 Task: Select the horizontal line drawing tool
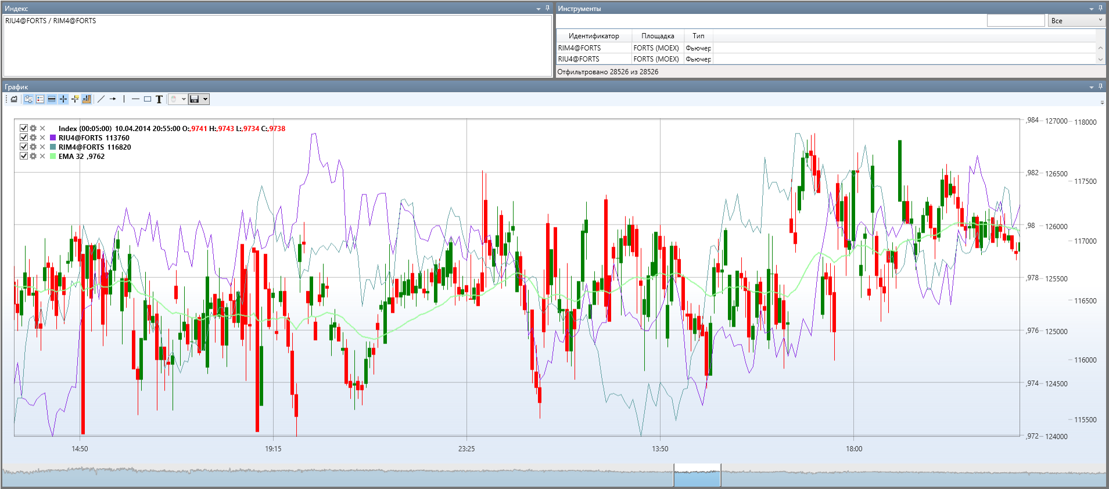click(135, 99)
